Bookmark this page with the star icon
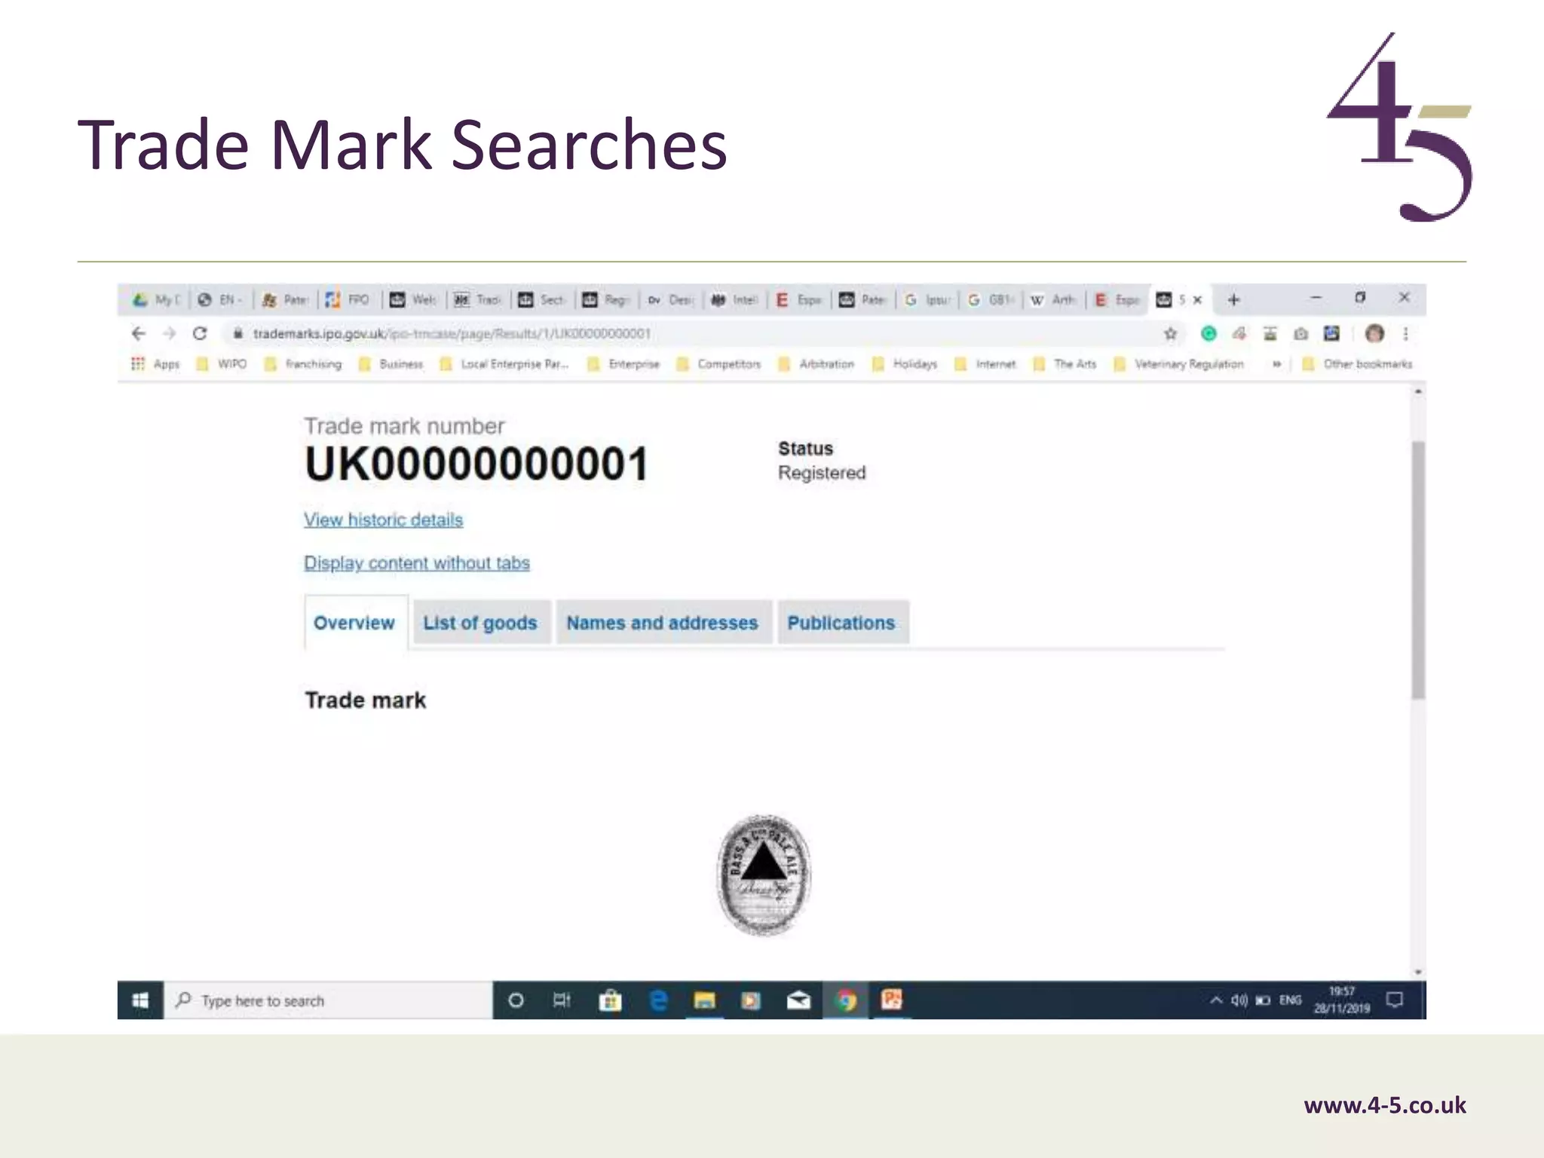This screenshot has width=1544, height=1158. (x=1170, y=333)
